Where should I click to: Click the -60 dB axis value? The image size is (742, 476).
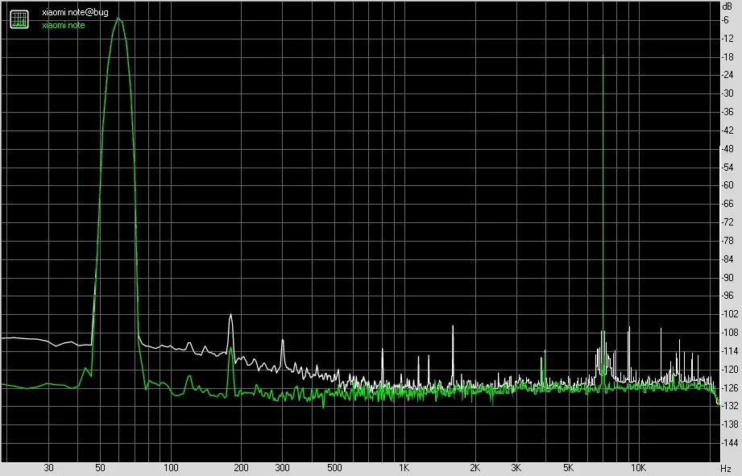(727, 185)
